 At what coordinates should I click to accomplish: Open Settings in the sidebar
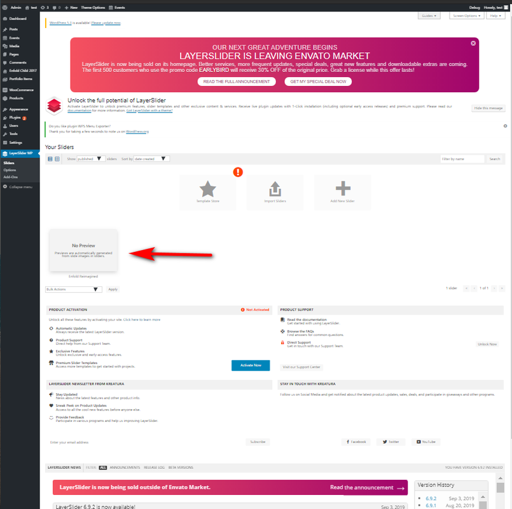15,143
